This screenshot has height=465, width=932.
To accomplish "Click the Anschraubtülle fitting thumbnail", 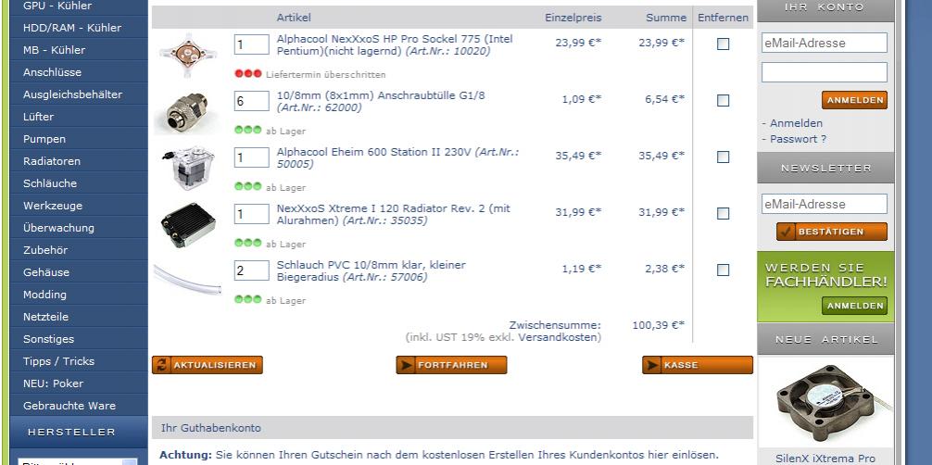I will coord(188,112).
